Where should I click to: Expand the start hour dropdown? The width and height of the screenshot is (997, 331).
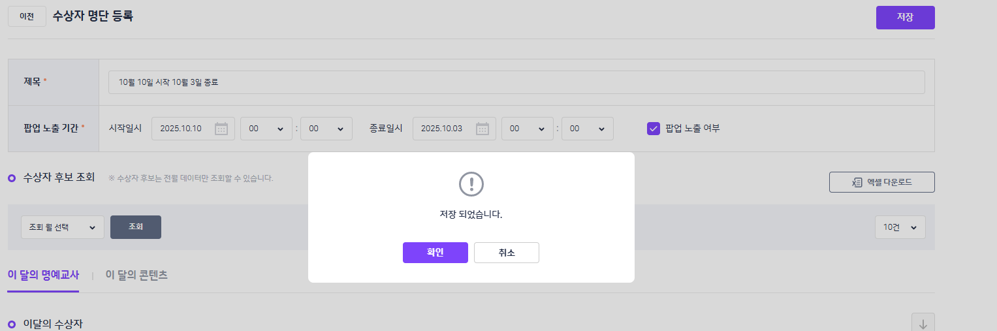[x=266, y=129]
